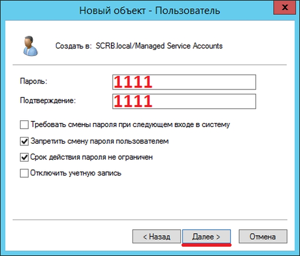Click the 'Пароль:' field label
This screenshot has width=300, height=256.
click(34, 81)
